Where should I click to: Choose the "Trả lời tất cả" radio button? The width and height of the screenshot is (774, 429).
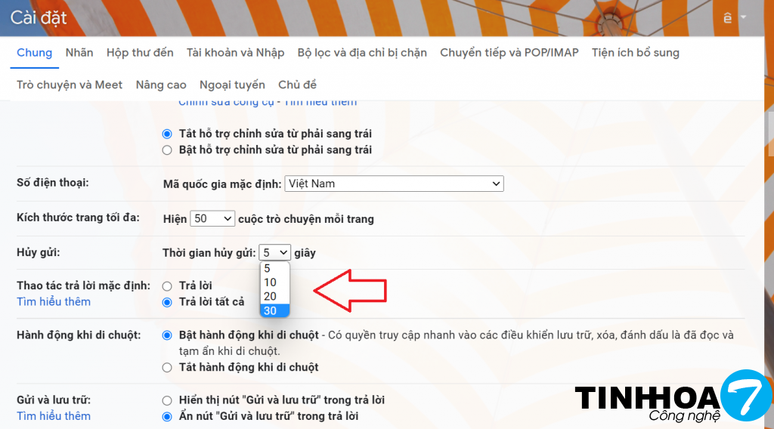tap(167, 302)
